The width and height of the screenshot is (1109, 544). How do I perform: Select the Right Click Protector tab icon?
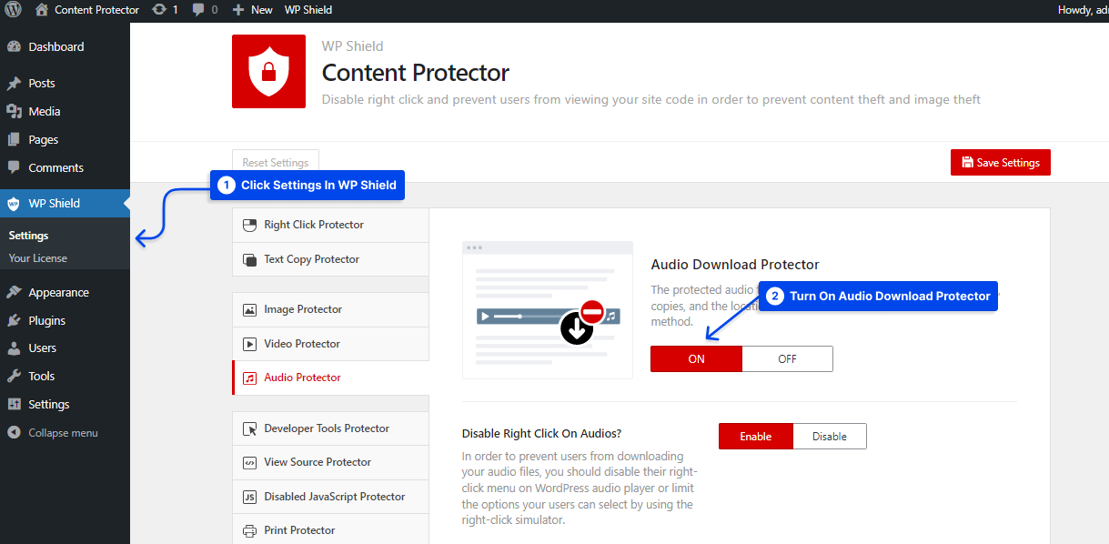coord(249,224)
